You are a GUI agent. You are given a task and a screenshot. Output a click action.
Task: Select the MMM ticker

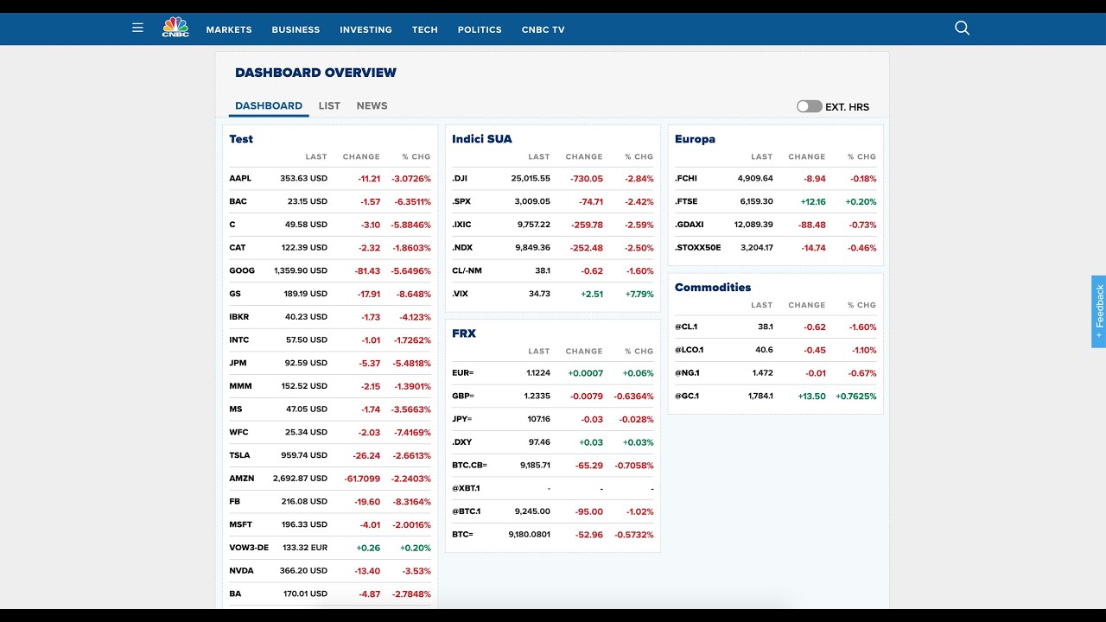(x=240, y=386)
